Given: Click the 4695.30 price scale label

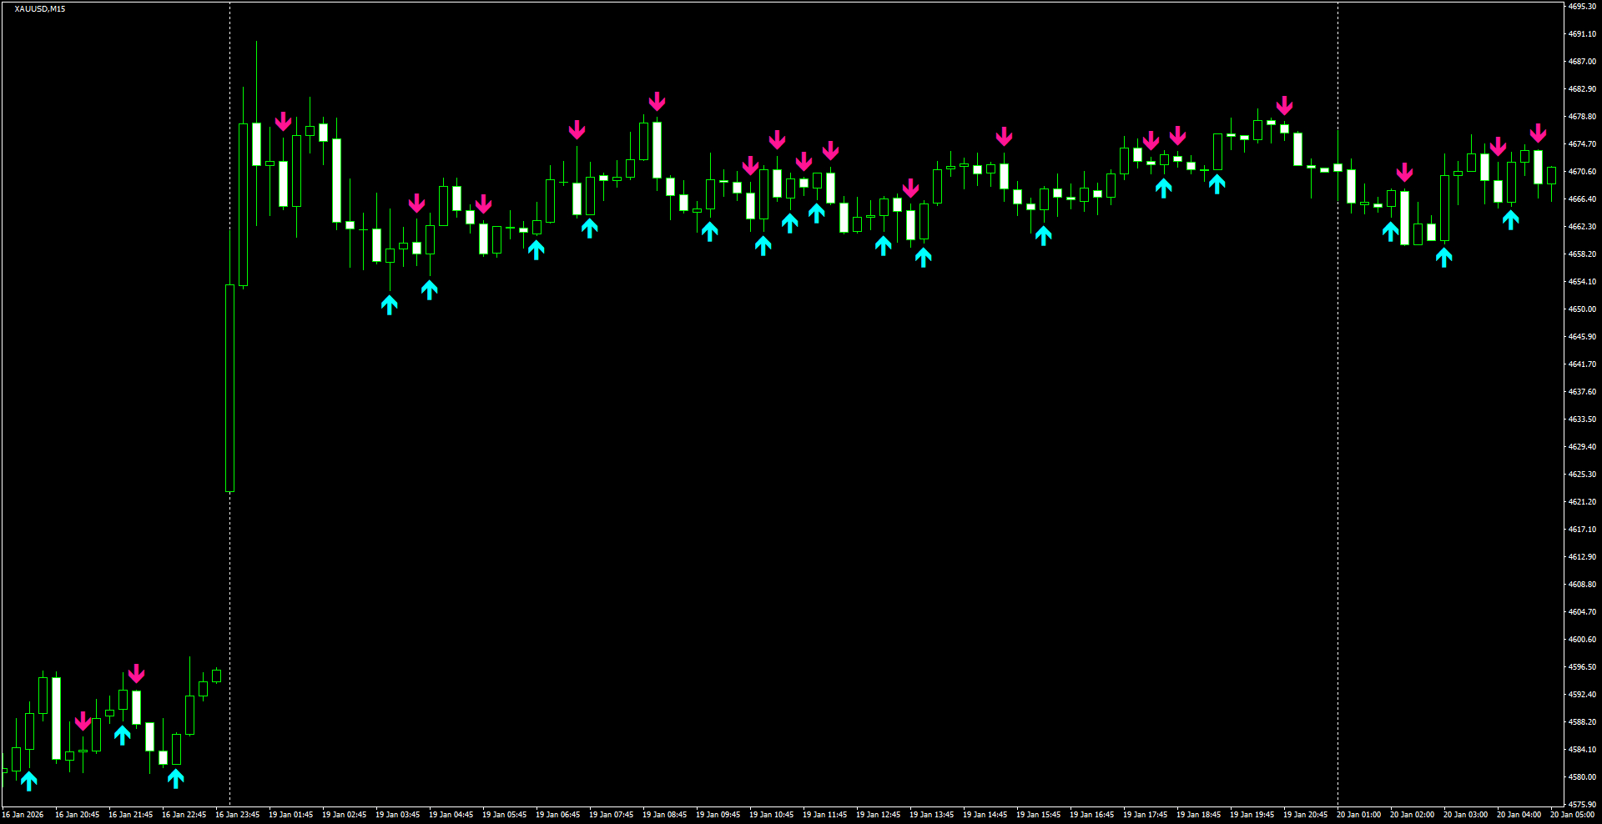Looking at the screenshot, I should click(x=1582, y=7).
